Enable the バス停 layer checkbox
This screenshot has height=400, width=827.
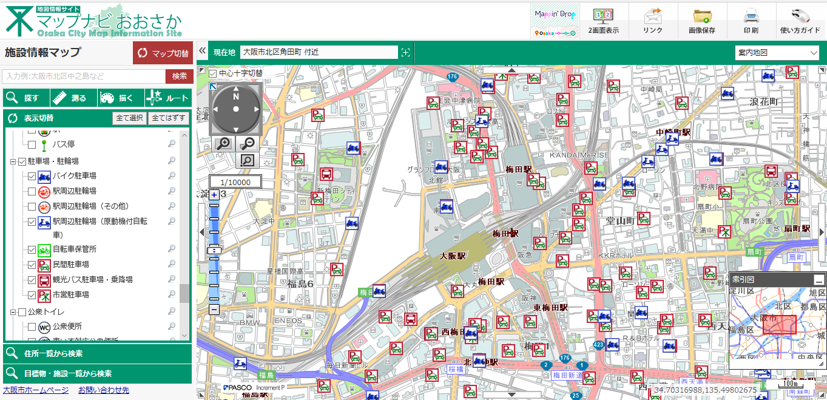click(x=32, y=144)
